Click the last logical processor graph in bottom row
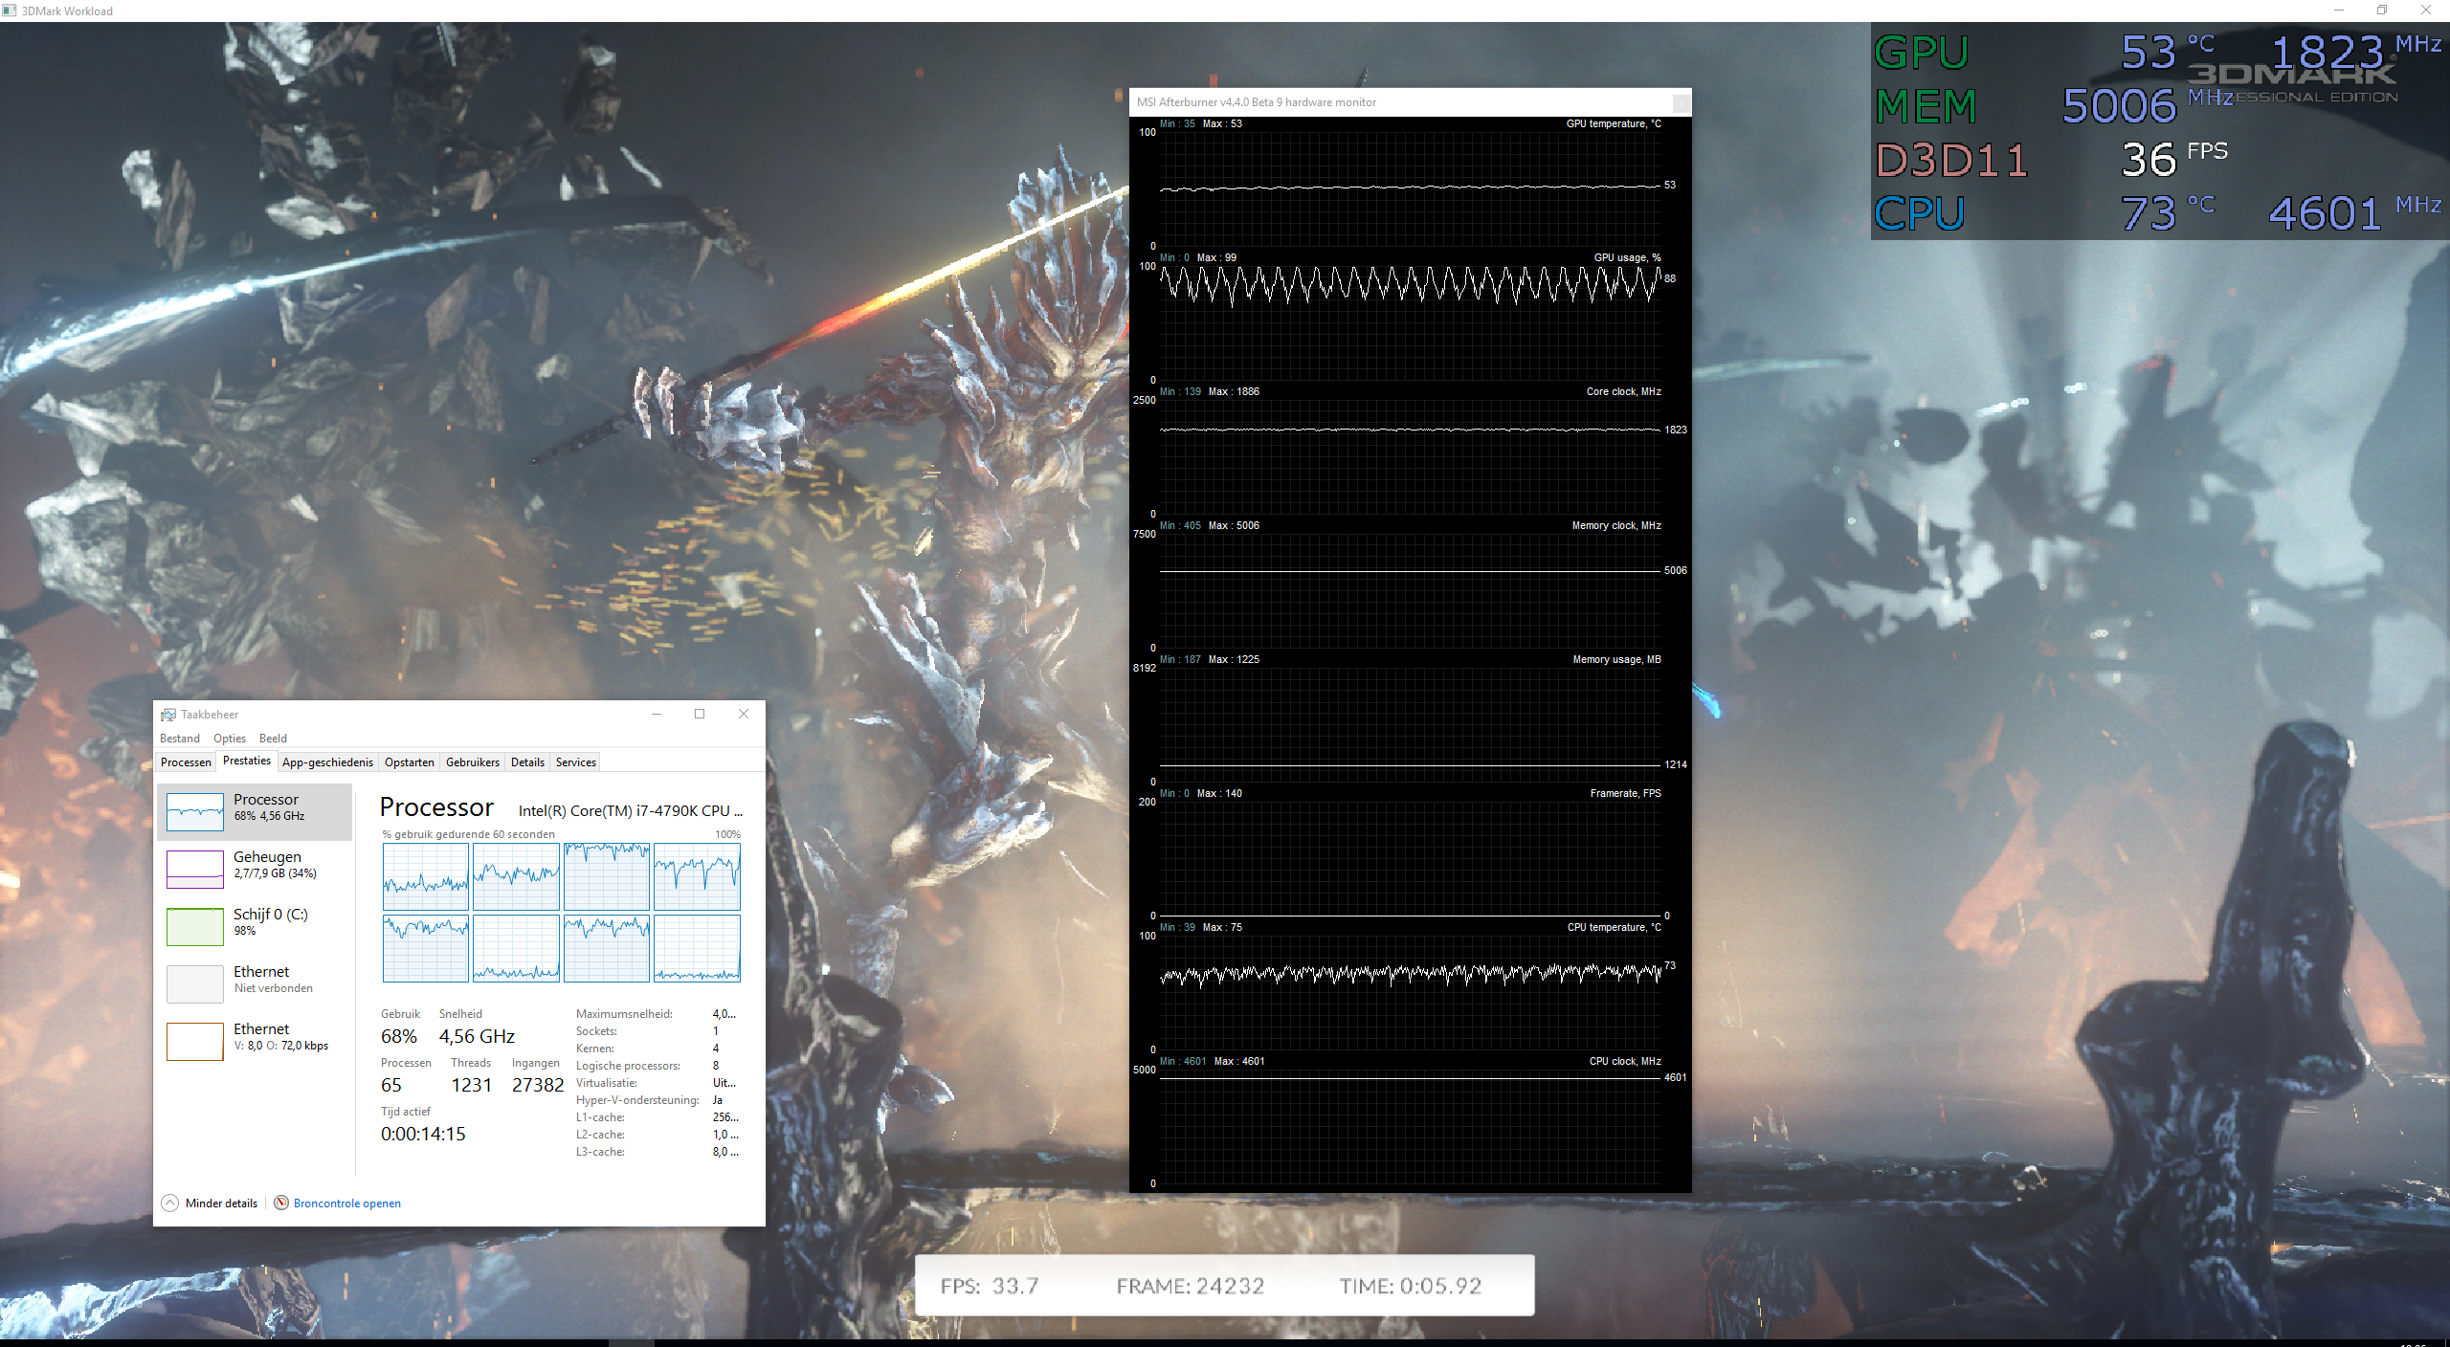The image size is (2450, 1347). pyautogui.click(x=697, y=948)
